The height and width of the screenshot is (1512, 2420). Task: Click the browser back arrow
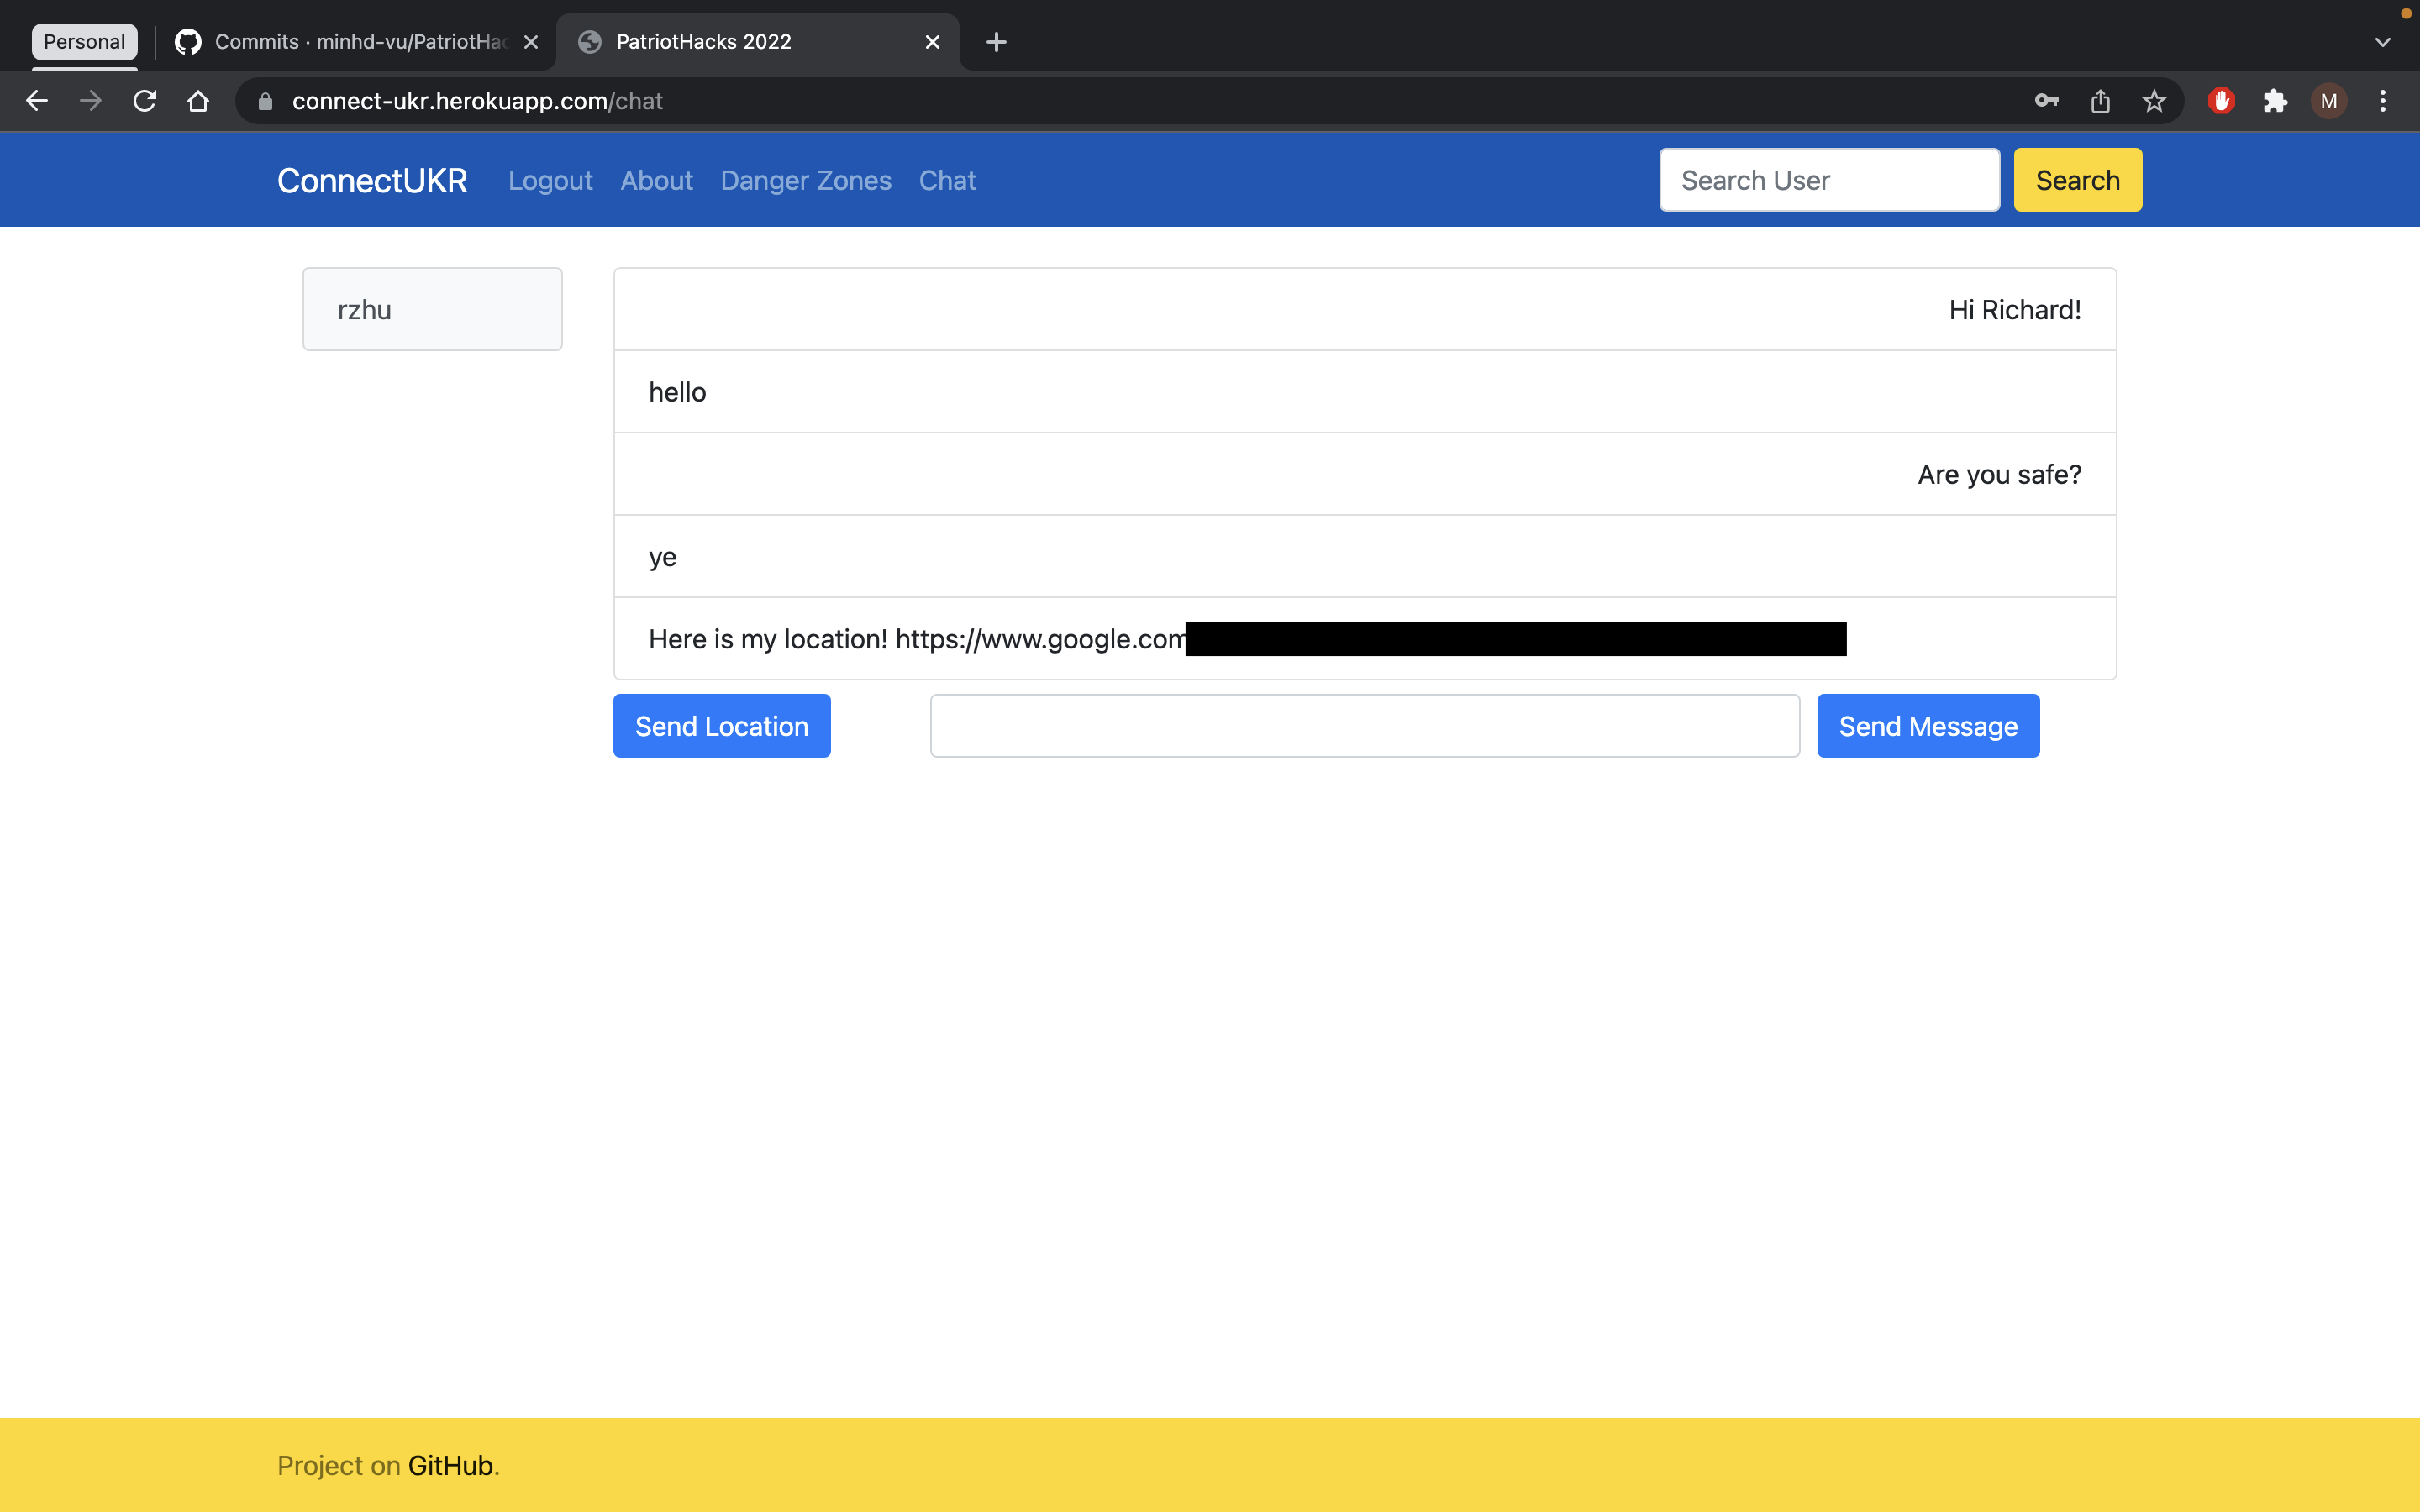point(37,101)
